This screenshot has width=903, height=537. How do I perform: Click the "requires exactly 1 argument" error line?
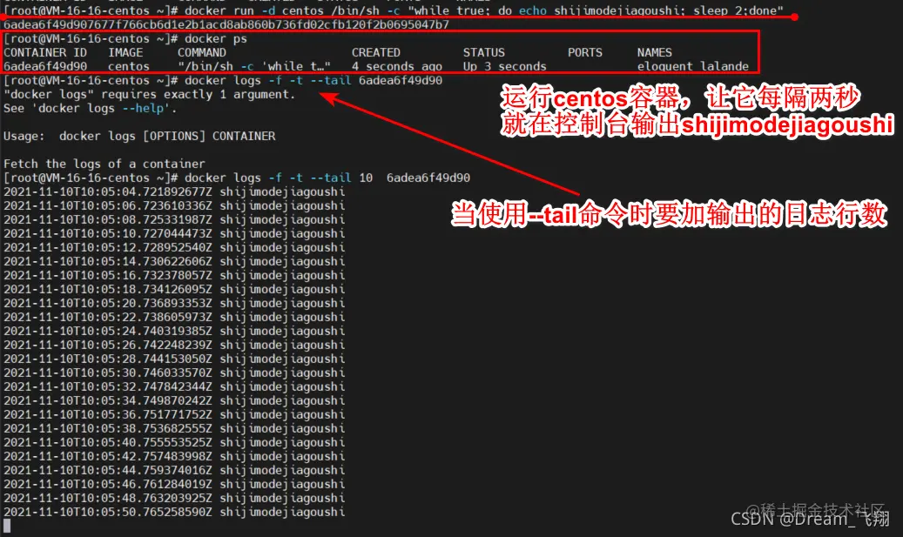click(149, 94)
